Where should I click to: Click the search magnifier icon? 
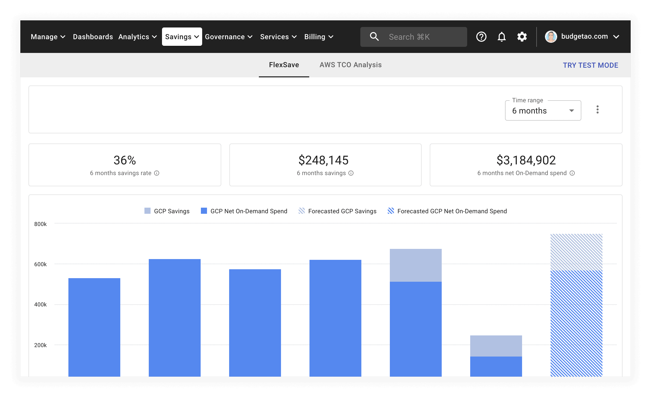pyautogui.click(x=374, y=37)
